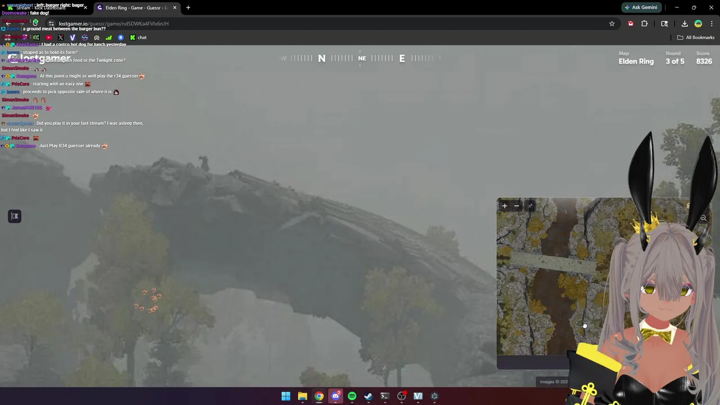Open the terminal from the taskbar
This screenshot has height=405, width=720.
click(385, 396)
